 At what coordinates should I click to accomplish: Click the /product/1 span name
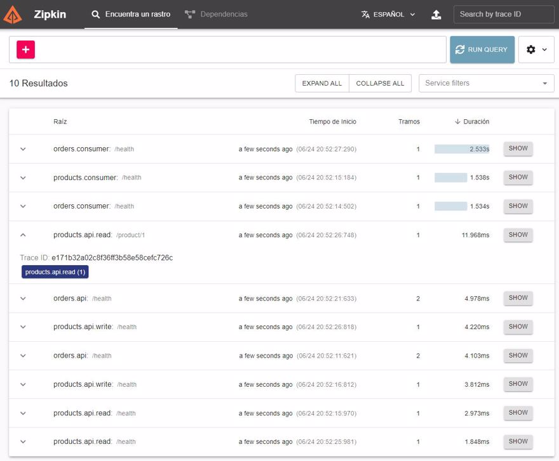pyautogui.click(x=130, y=235)
